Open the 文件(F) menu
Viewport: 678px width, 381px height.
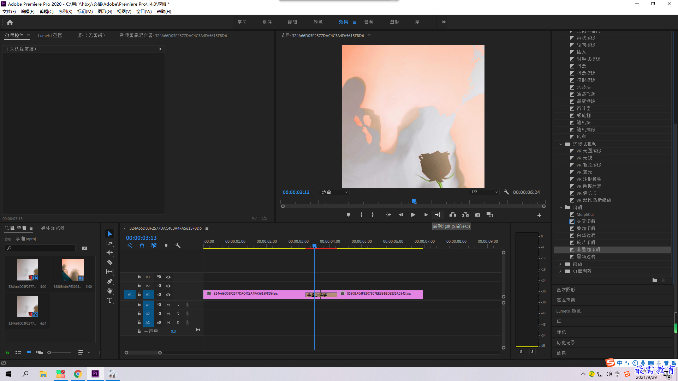point(9,12)
